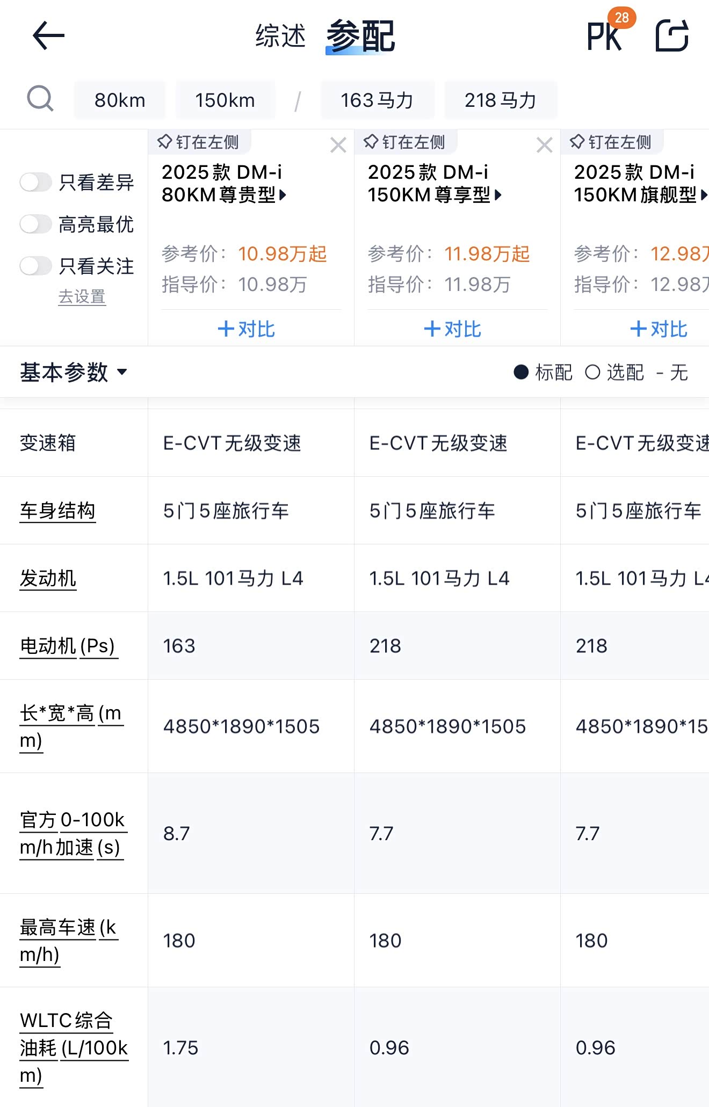The height and width of the screenshot is (1107, 709).
Task: Filter by 218马力 chip
Action: [x=501, y=100]
